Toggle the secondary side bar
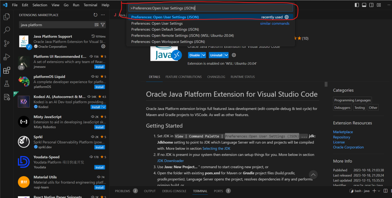392x198 pixels. click(x=372, y=5)
